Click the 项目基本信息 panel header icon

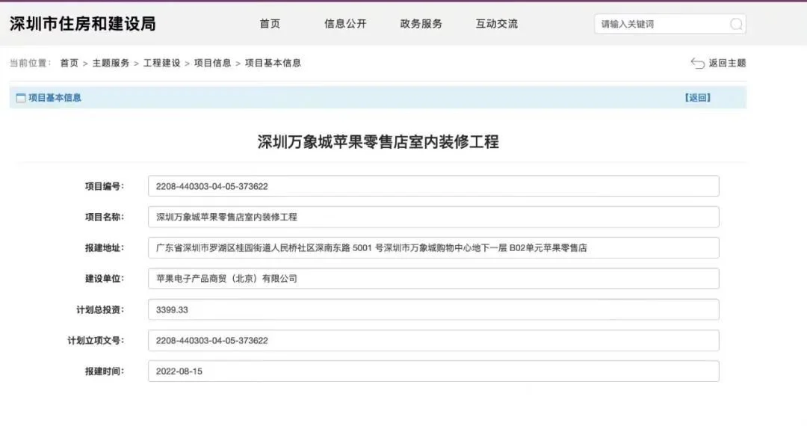click(21, 98)
